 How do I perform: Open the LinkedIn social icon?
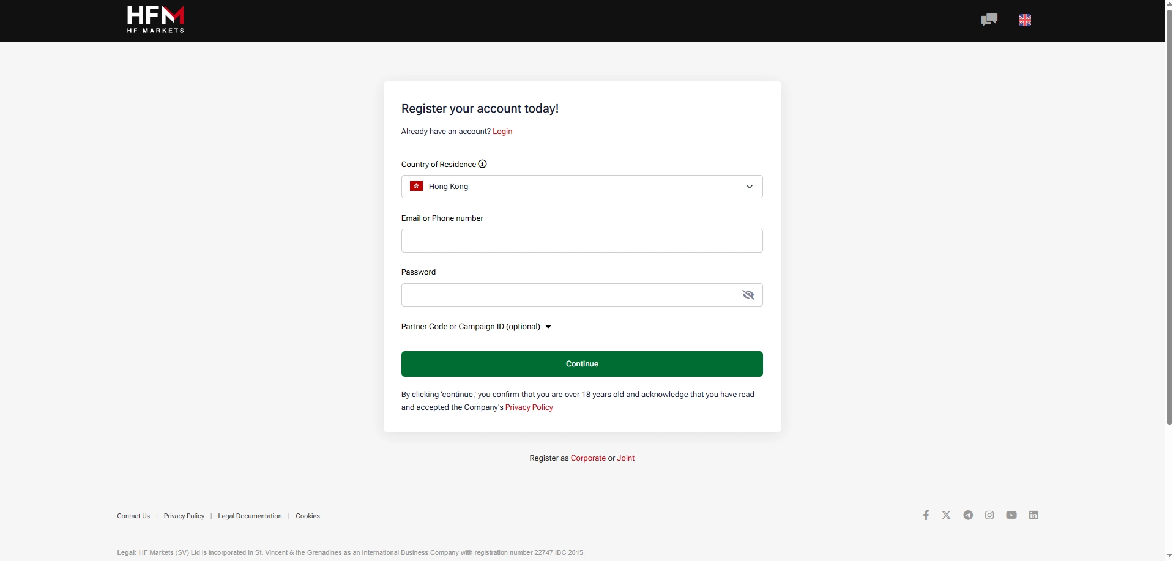click(x=1033, y=515)
